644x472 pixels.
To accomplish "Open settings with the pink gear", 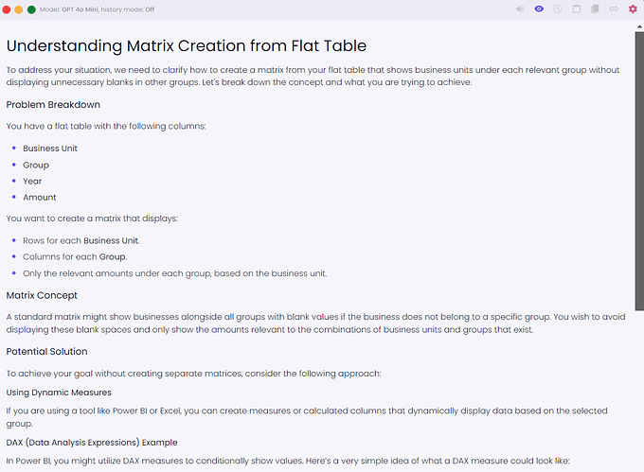I will 633,9.
